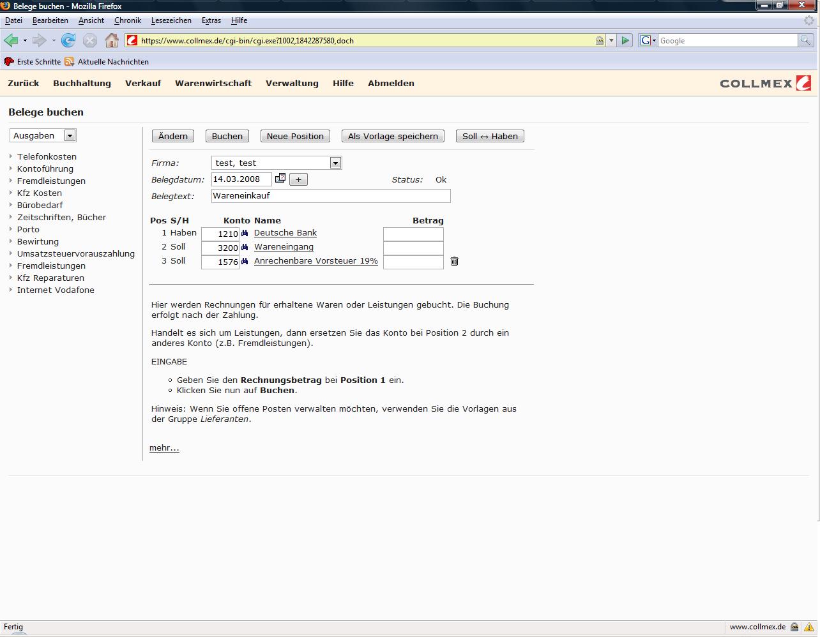Click the calendar icon next to Belegdatum

(x=280, y=179)
